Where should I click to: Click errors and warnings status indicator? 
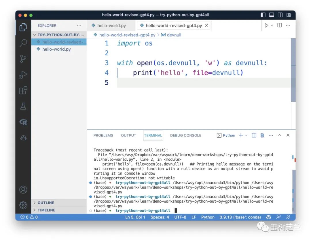tap(29, 217)
